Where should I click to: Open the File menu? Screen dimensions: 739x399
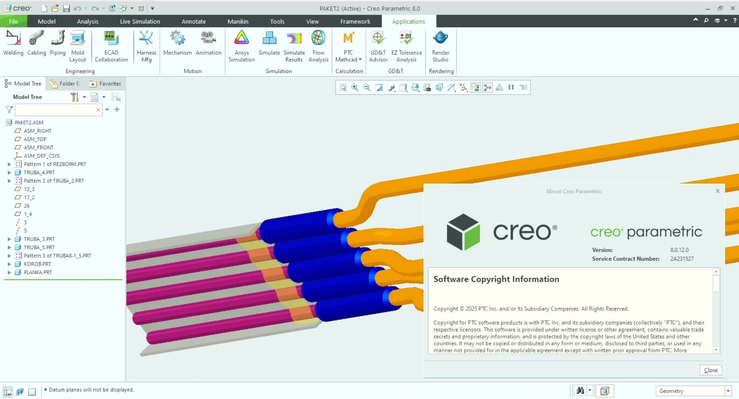(x=13, y=21)
